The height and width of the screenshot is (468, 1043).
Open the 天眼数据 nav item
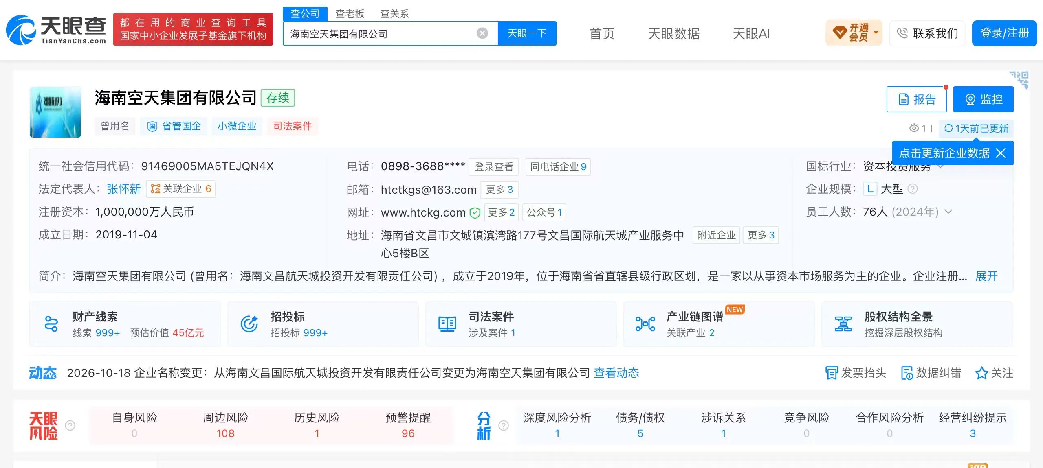[x=674, y=33]
